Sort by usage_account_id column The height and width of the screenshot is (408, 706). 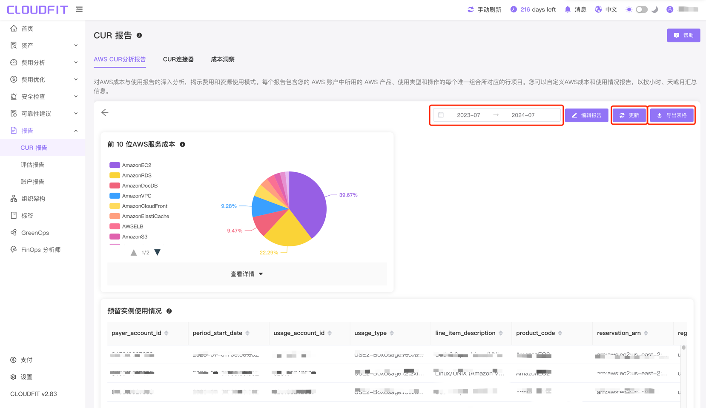click(330, 333)
